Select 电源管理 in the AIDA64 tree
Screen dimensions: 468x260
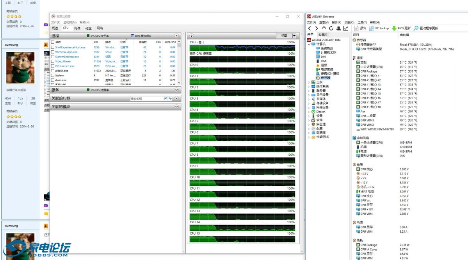point(326,69)
